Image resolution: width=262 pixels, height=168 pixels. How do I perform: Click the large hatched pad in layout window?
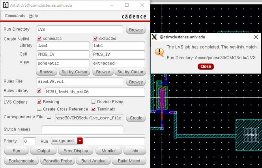point(249,135)
